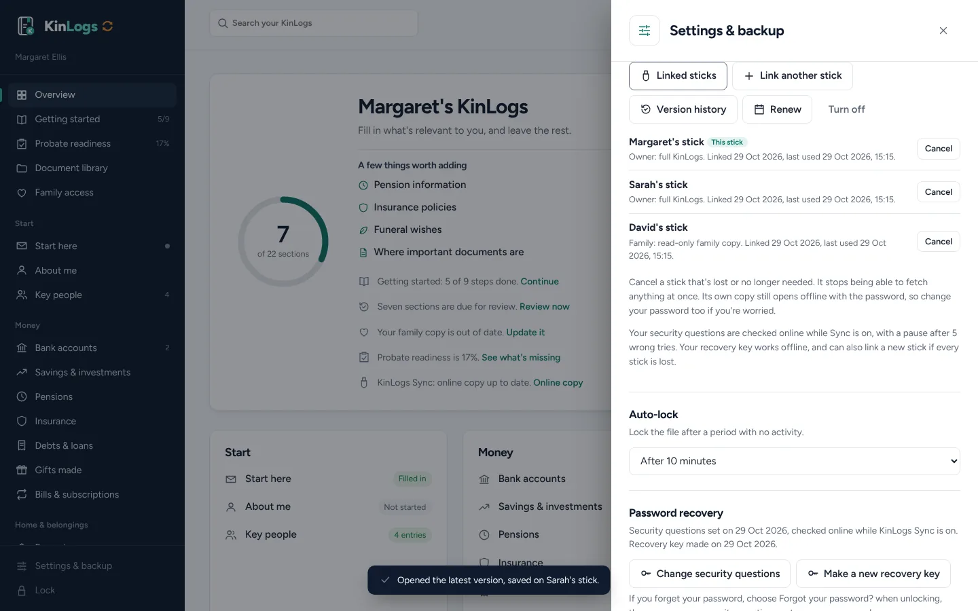The width and height of the screenshot is (978, 611).
Task: Cancel David's stick
Action: pos(939,242)
